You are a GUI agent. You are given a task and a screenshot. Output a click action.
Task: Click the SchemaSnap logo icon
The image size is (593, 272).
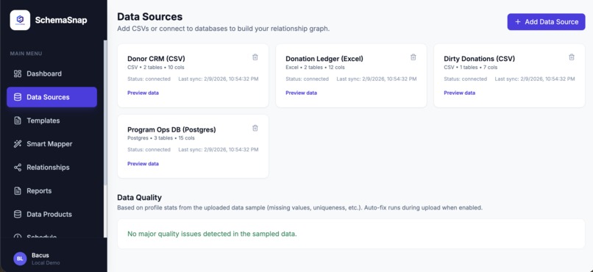tap(20, 20)
